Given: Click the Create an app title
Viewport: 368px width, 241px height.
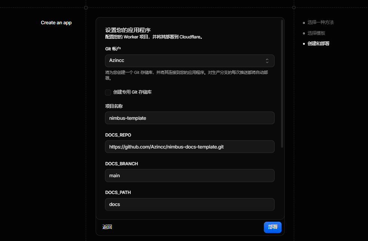Looking at the screenshot, I should point(56,23).
